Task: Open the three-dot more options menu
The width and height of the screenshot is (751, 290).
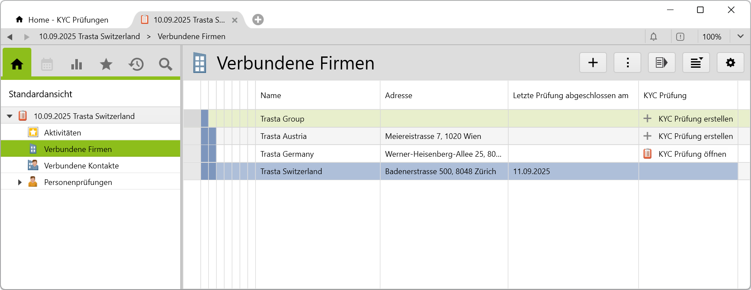Action: point(627,63)
